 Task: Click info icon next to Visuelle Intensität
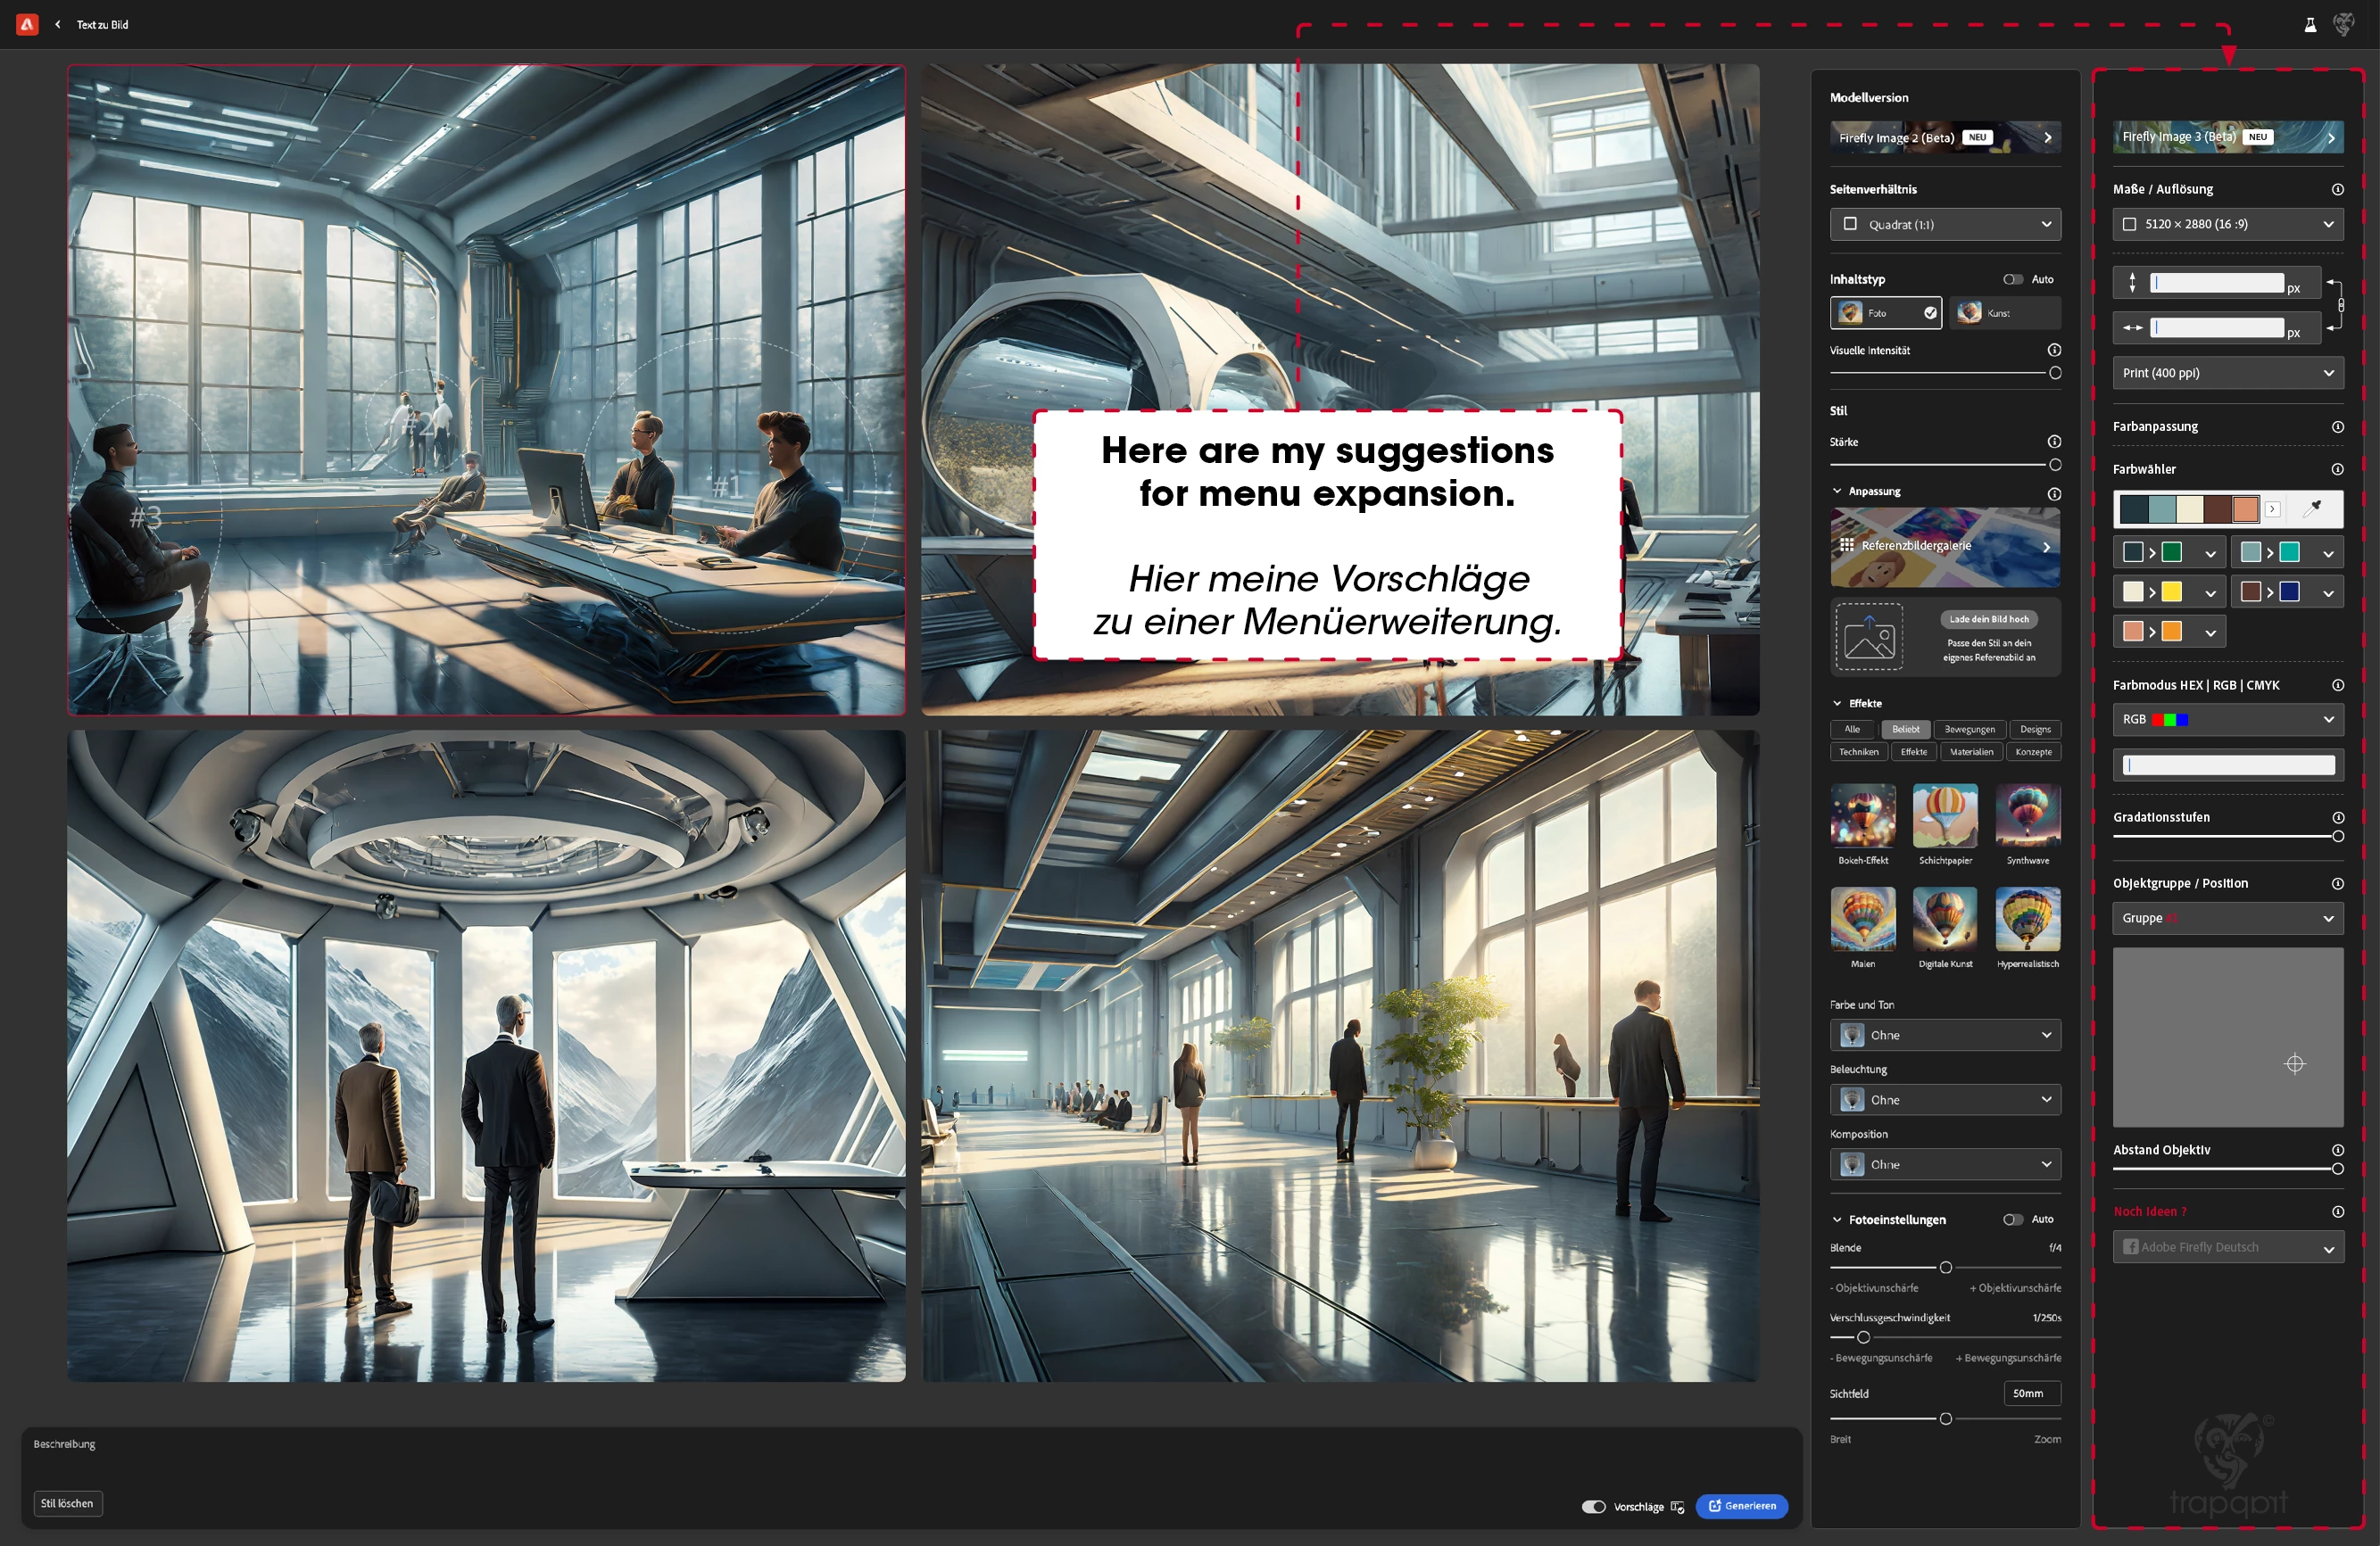point(2054,350)
